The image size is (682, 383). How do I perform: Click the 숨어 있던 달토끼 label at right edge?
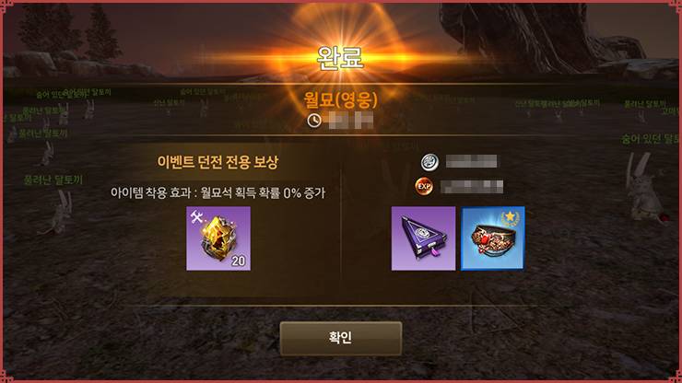[x=651, y=139]
